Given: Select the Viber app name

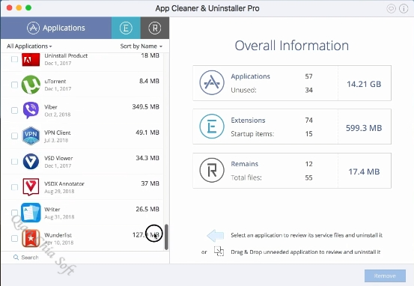Looking at the screenshot, I should (x=51, y=107).
